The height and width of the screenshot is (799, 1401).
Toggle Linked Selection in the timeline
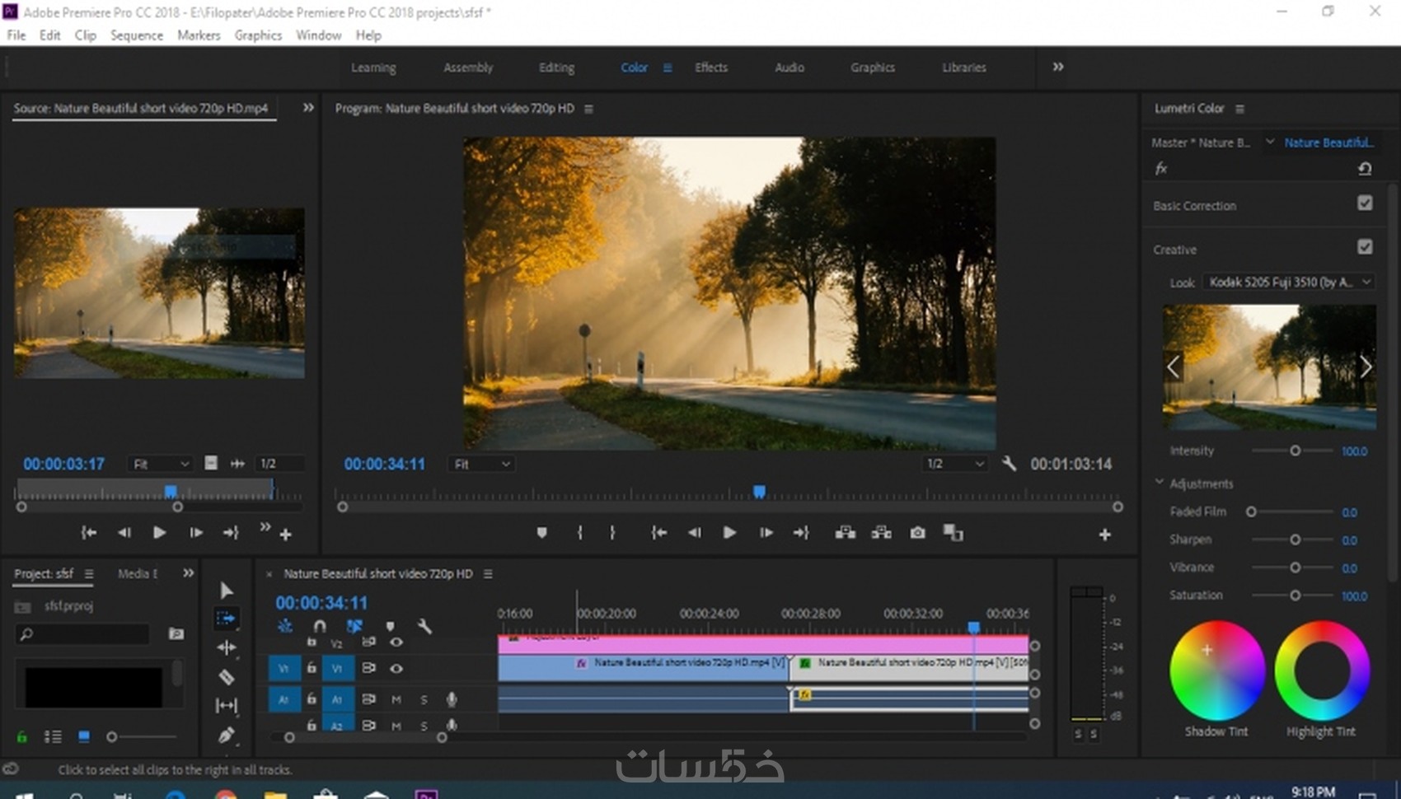354,626
